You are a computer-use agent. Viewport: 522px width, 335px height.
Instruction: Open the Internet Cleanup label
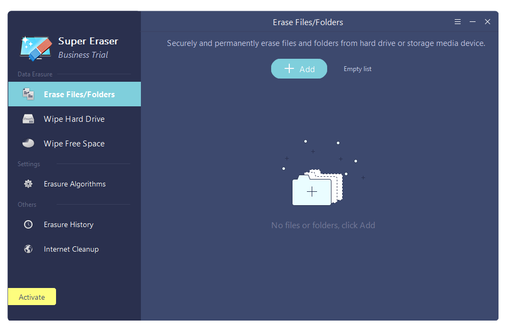pyautogui.click(x=71, y=250)
